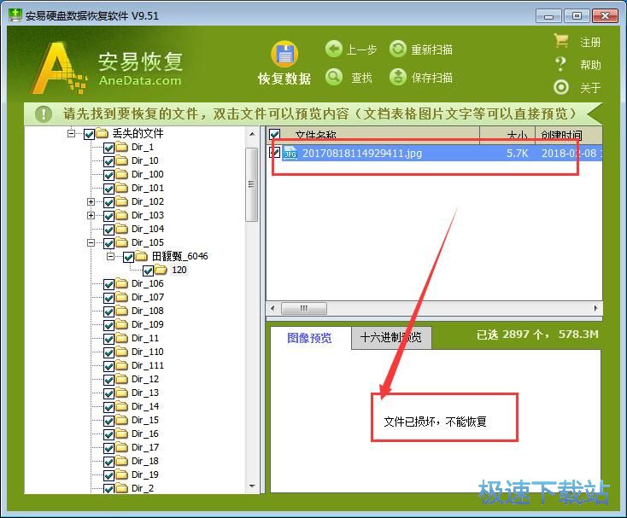The height and width of the screenshot is (518, 627).
Task: Click the file list scroll right arrow
Action: point(595,308)
